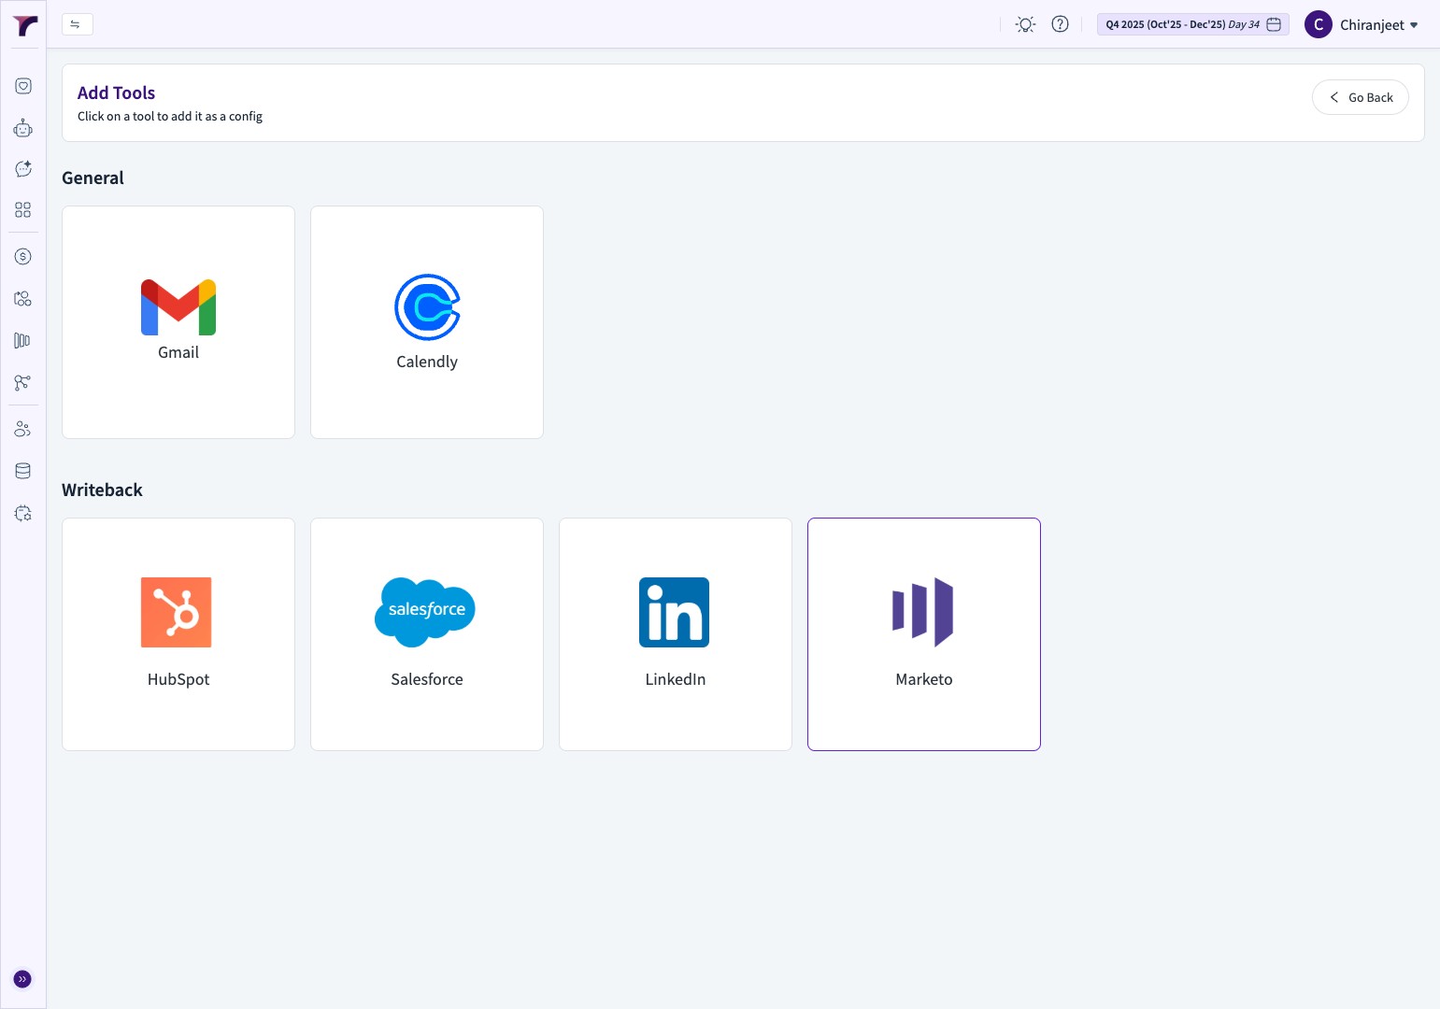Click the Add Tools heading
The height and width of the screenshot is (1009, 1440).
116,92
